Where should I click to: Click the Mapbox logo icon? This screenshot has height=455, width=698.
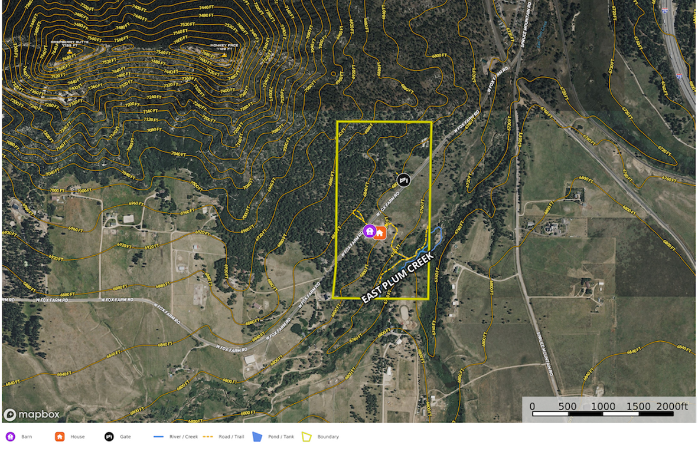(x=9, y=415)
